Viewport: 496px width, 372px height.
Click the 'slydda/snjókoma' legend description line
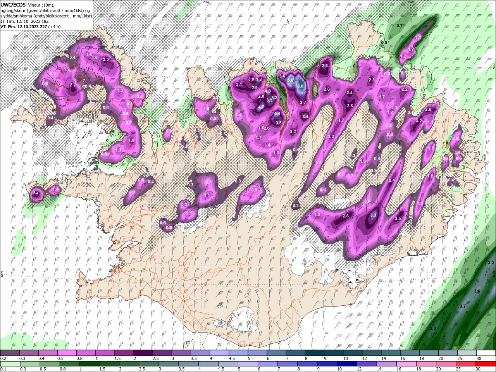coord(46,16)
